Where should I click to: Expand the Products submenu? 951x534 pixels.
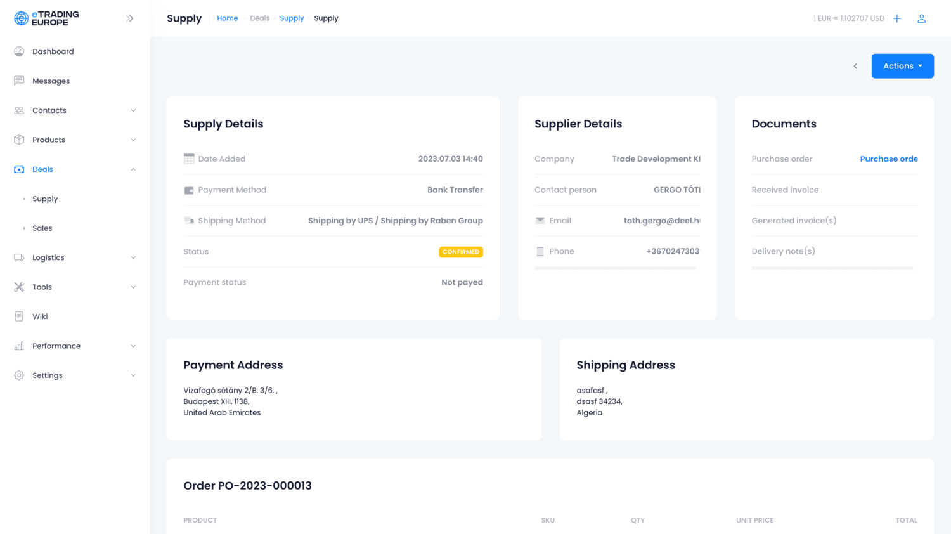tap(133, 140)
